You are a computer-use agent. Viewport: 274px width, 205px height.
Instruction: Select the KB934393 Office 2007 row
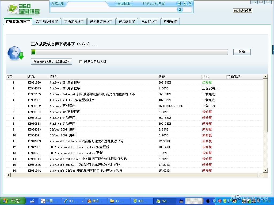click(135, 129)
